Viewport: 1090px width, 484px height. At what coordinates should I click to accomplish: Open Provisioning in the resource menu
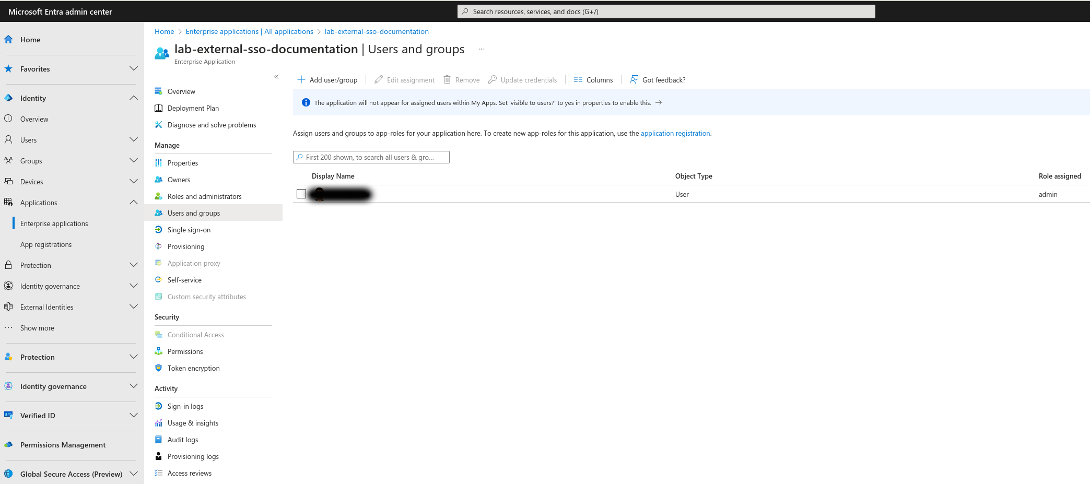(x=186, y=246)
